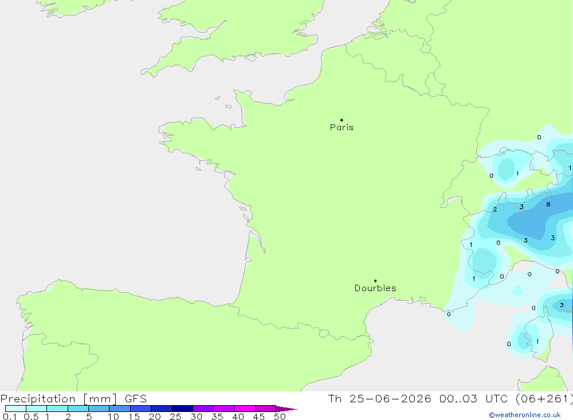Click the 25–30 mm dark navy swatch
The height and width of the screenshot is (420, 573).
(182, 409)
